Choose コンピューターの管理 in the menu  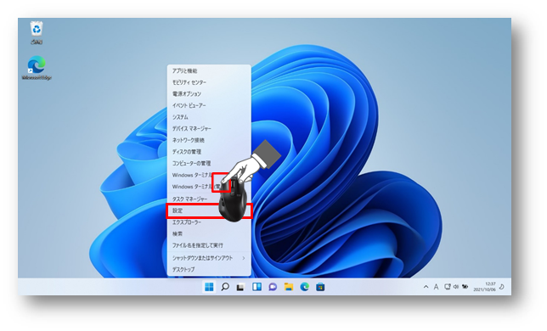pyautogui.click(x=209, y=163)
